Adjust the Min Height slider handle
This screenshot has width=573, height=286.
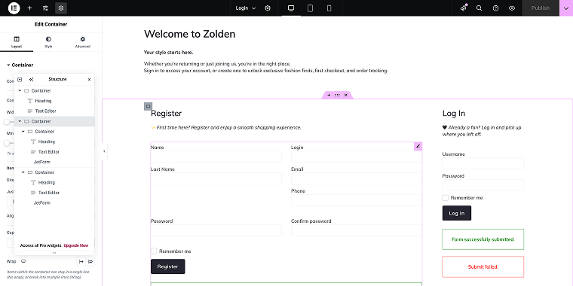pos(7,143)
